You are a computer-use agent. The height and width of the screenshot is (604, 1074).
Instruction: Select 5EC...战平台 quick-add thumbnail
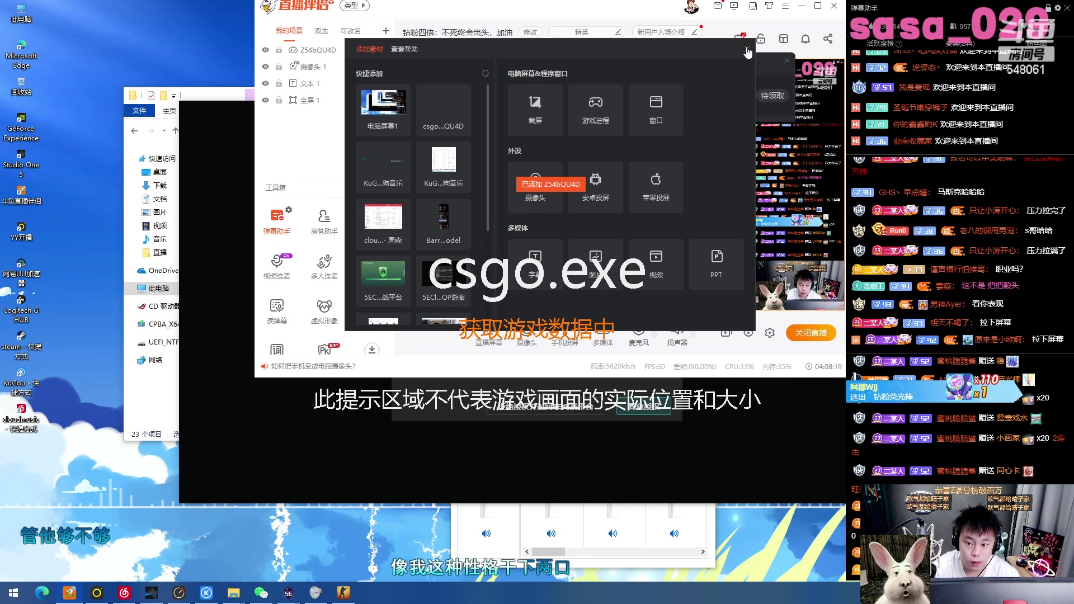click(383, 281)
